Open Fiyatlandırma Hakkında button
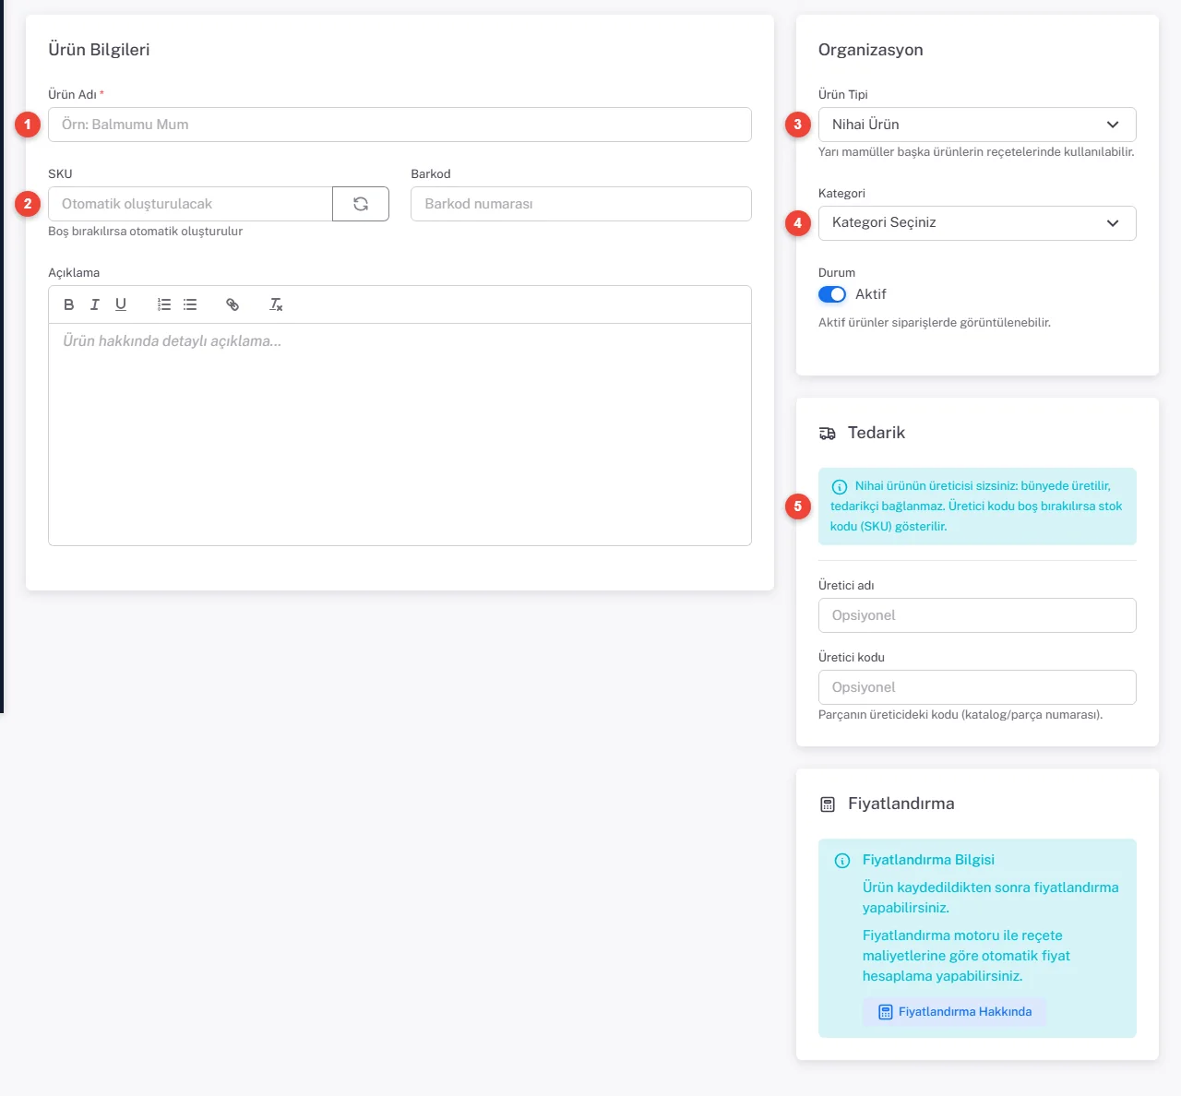Screen dimensions: 1181x1096 coord(955,1012)
